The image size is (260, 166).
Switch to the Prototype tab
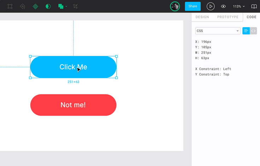click(227, 17)
